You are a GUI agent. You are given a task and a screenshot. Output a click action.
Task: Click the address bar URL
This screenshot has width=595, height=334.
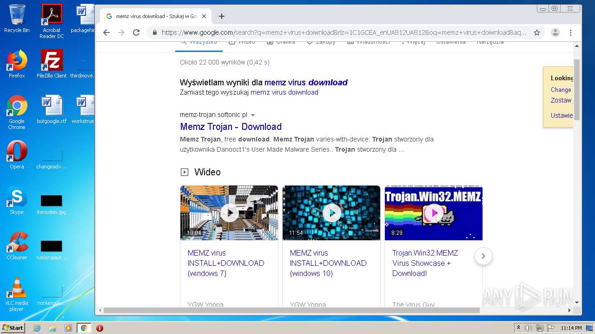(344, 32)
